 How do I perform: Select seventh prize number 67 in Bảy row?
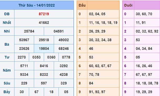pyautogui.click(x=36, y=92)
